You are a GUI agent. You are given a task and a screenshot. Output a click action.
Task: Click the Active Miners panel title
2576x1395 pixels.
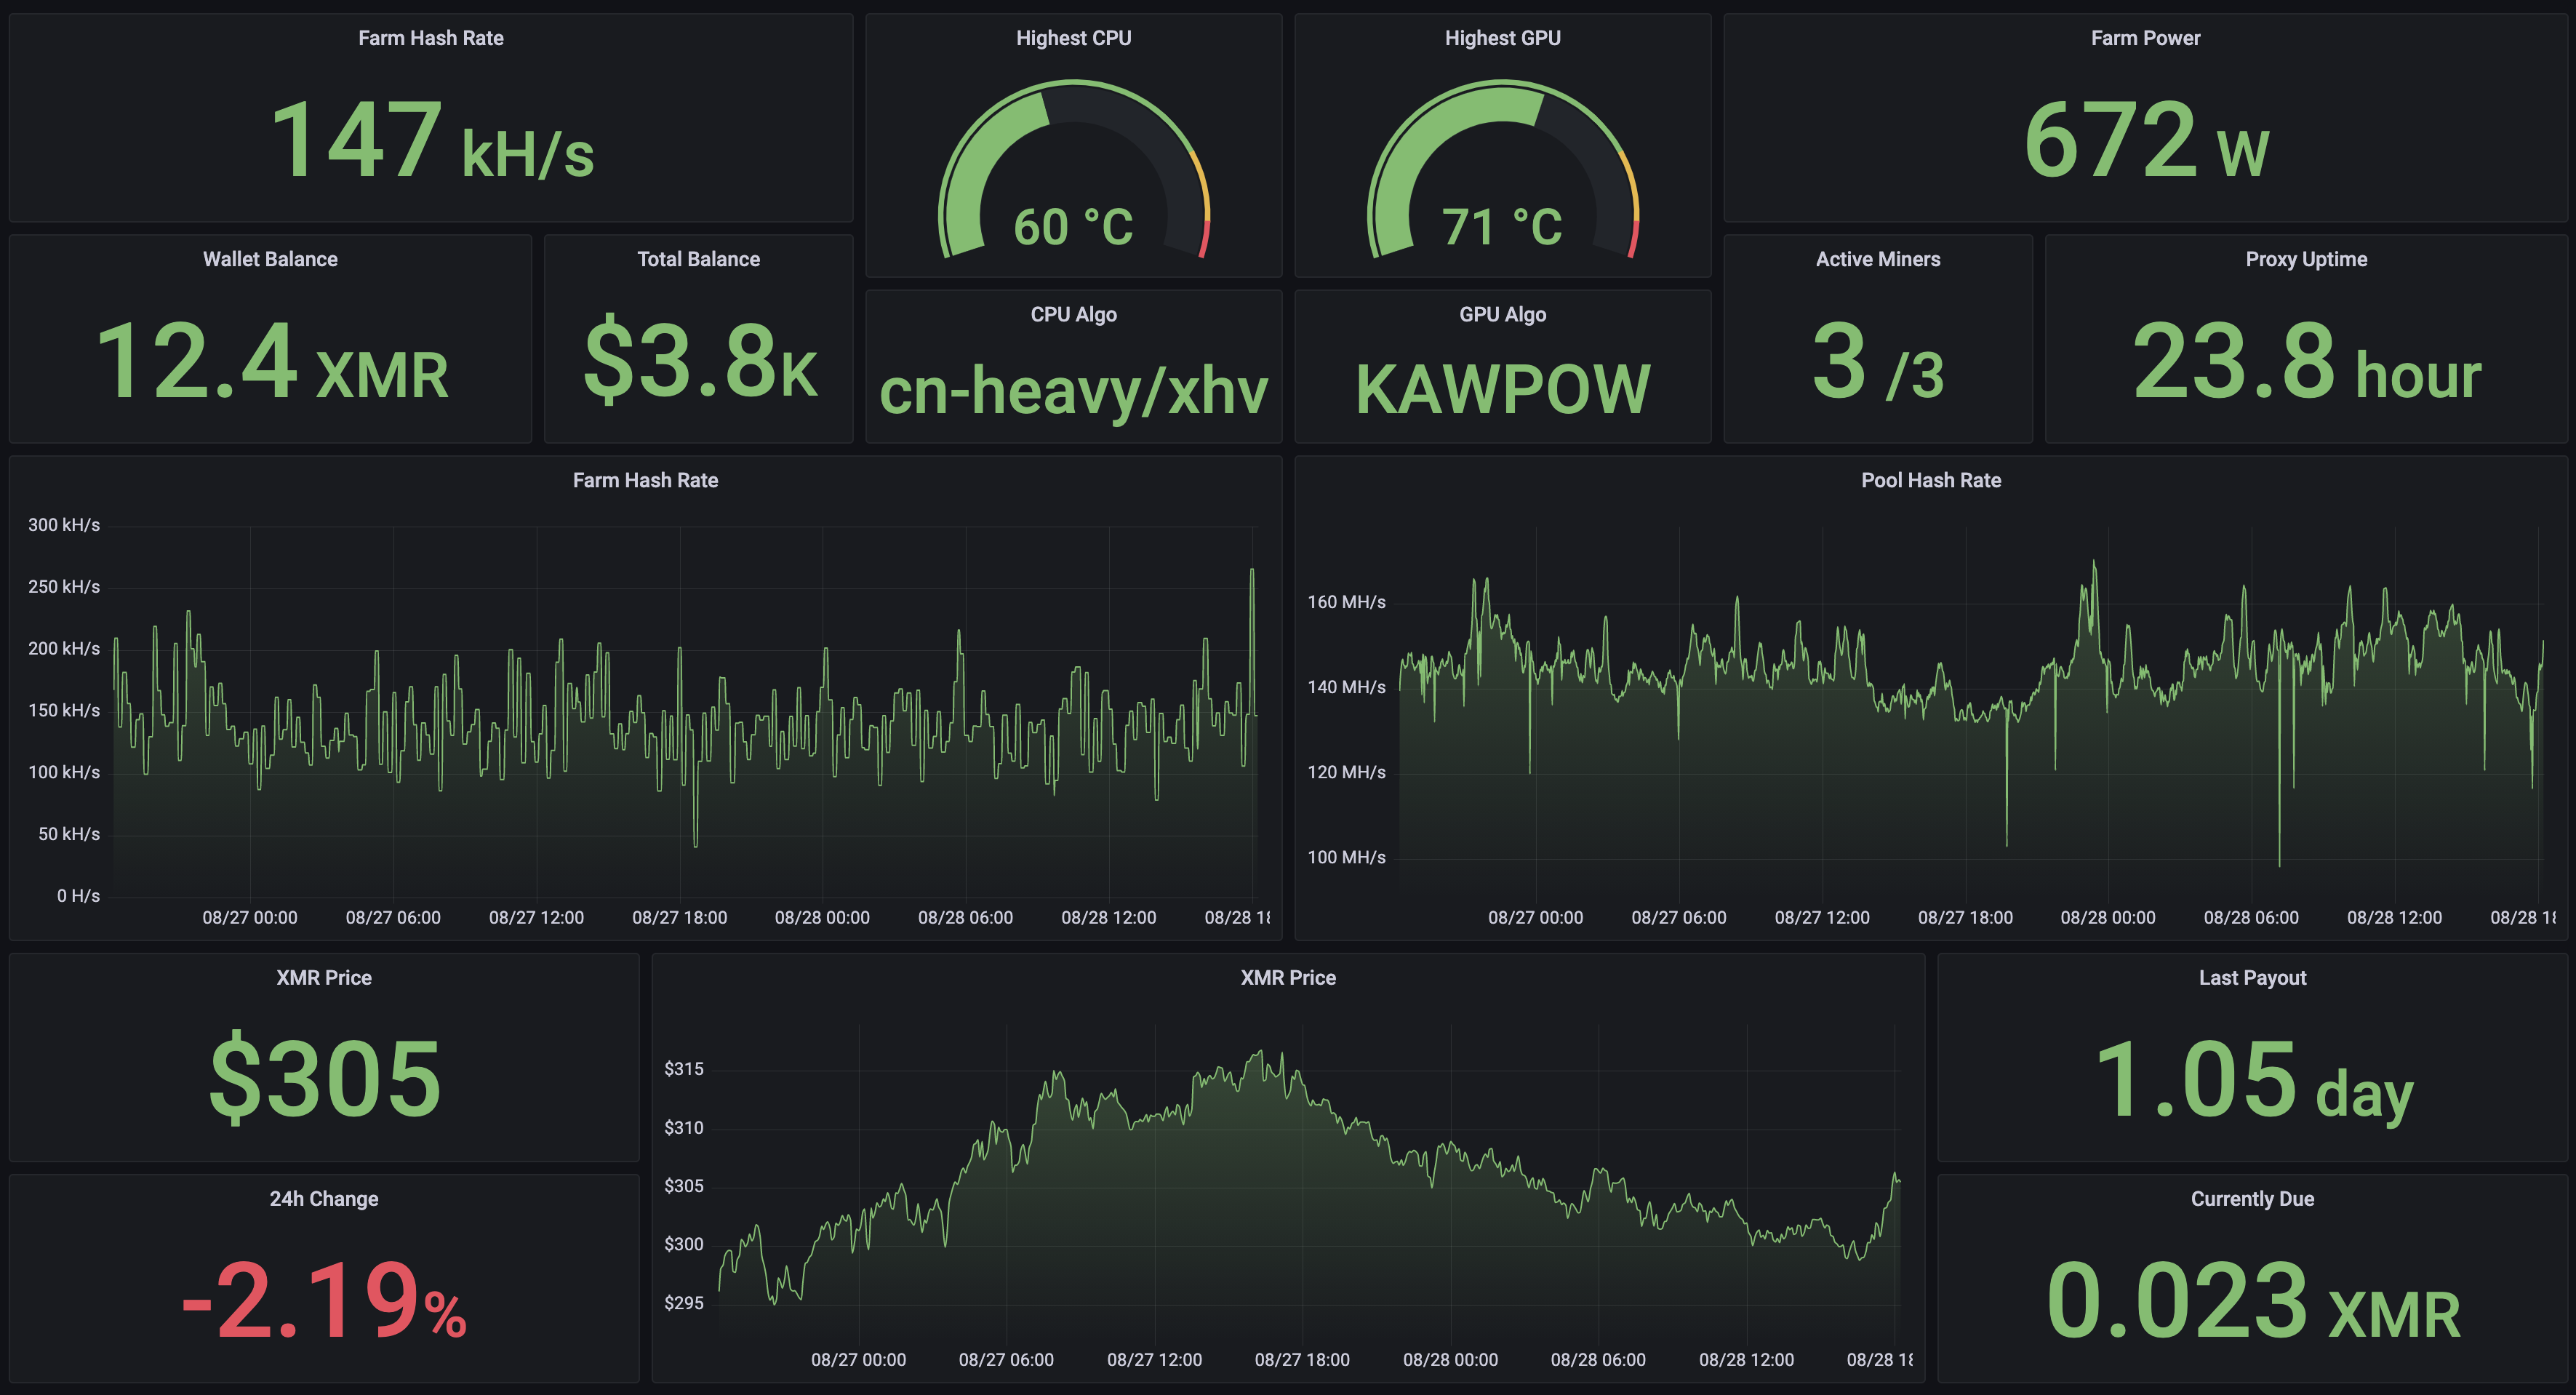pos(1877,259)
